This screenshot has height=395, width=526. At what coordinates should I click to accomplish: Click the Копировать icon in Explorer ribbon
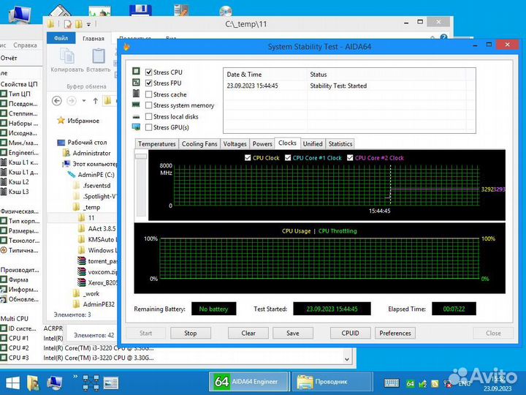pos(67,56)
